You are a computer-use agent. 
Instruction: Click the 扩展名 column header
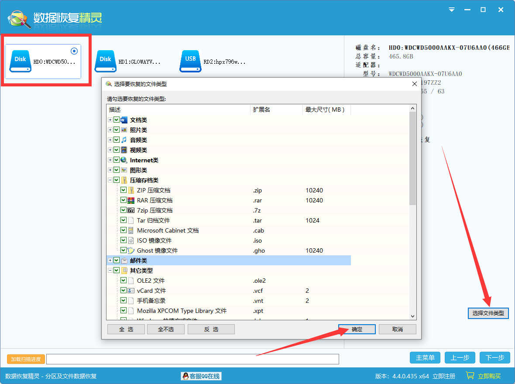point(276,110)
